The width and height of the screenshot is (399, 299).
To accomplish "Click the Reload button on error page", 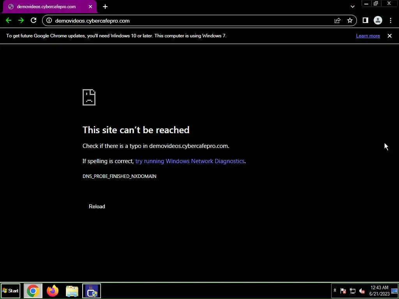I will pos(97,206).
